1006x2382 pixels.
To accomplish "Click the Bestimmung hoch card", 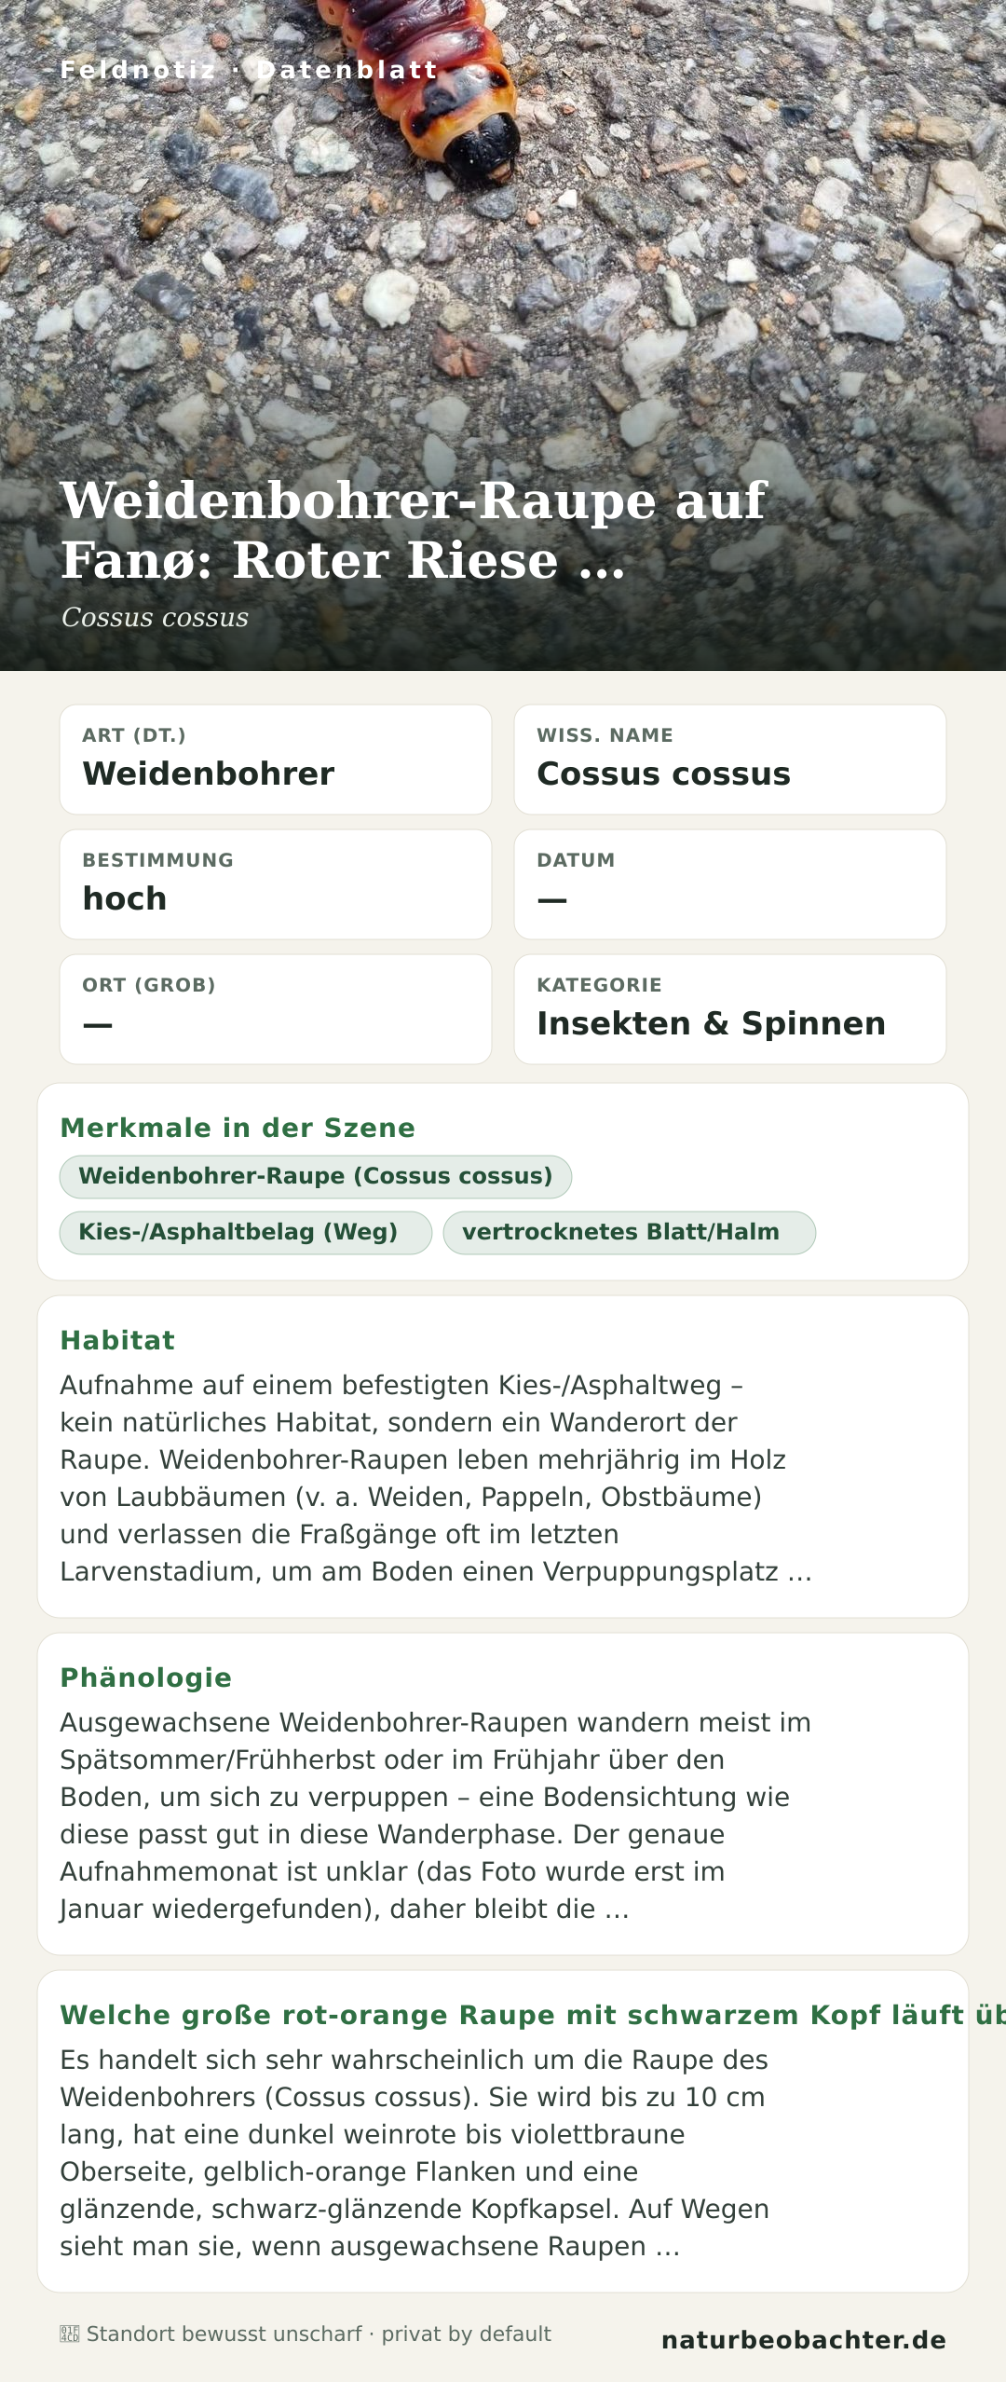I will [x=276, y=884].
